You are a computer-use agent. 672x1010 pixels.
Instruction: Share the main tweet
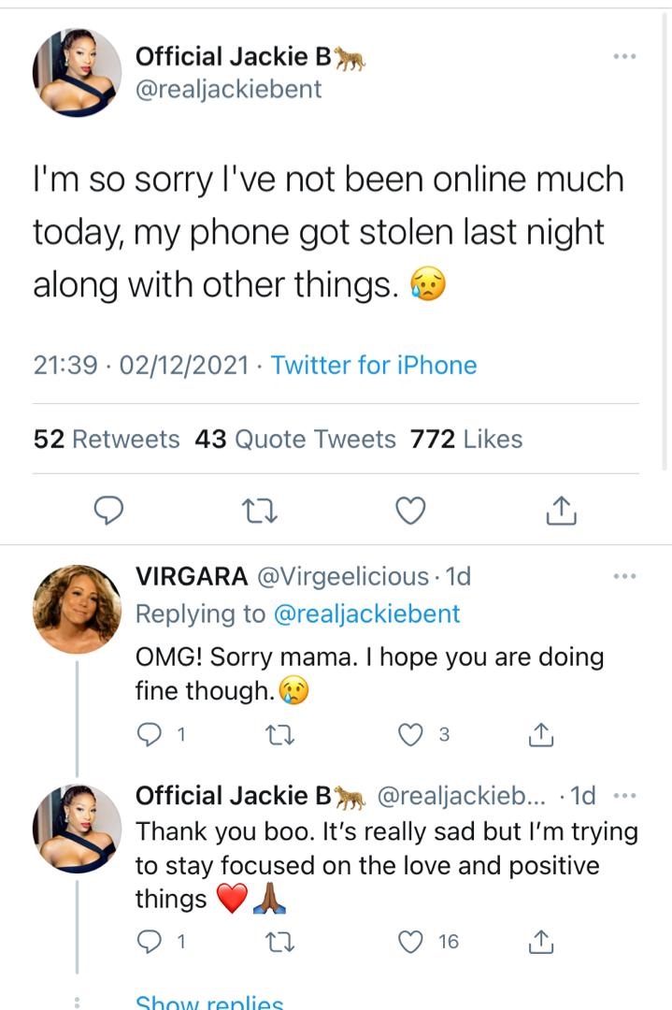559,510
